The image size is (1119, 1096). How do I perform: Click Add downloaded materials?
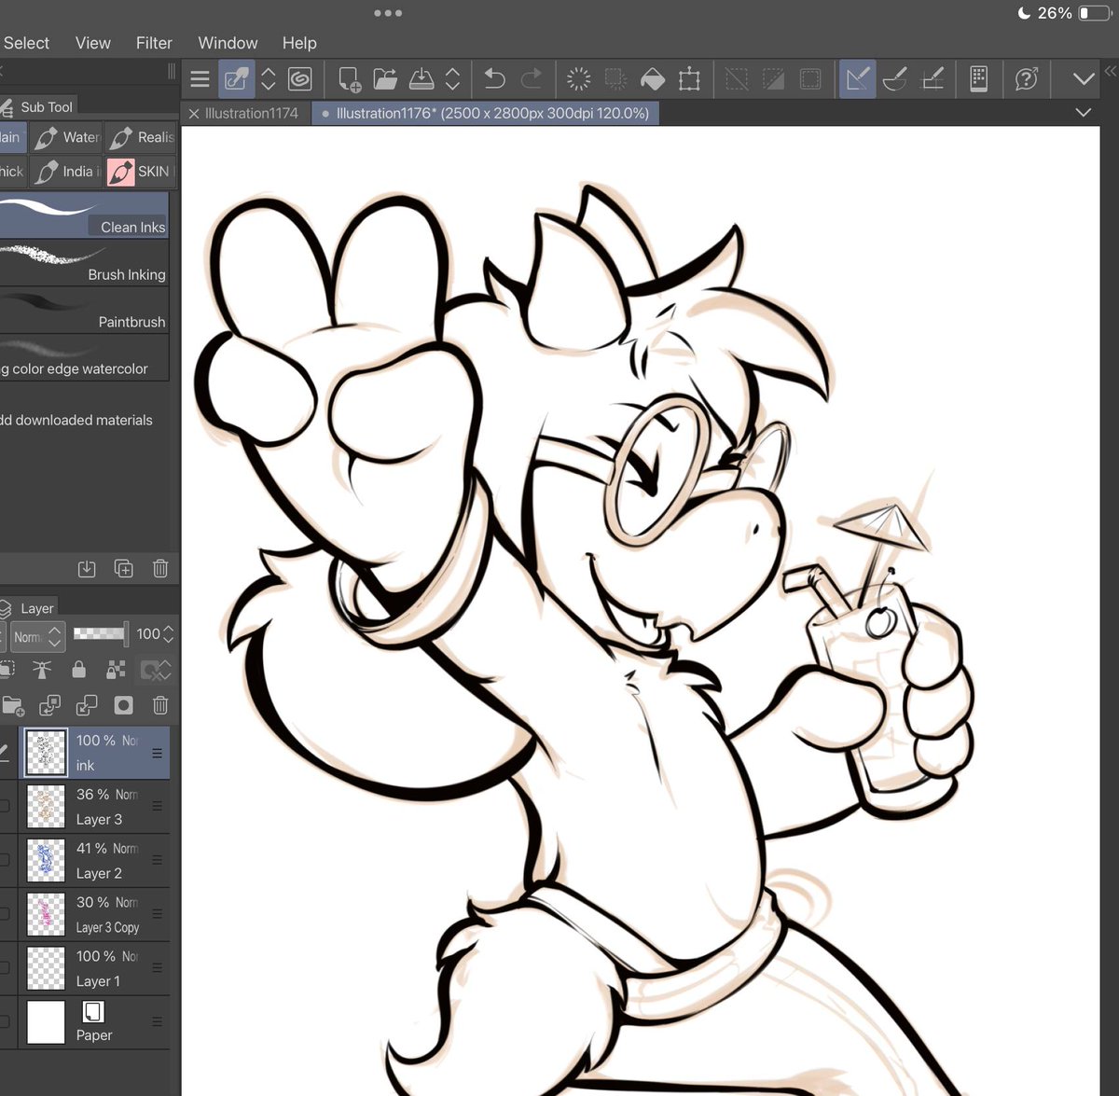click(x=76, y=420)
